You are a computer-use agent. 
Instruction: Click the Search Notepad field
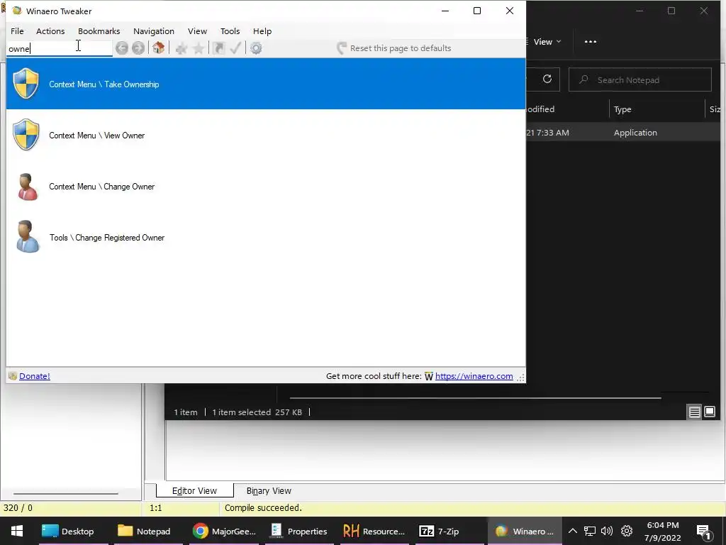click(640, 79)
